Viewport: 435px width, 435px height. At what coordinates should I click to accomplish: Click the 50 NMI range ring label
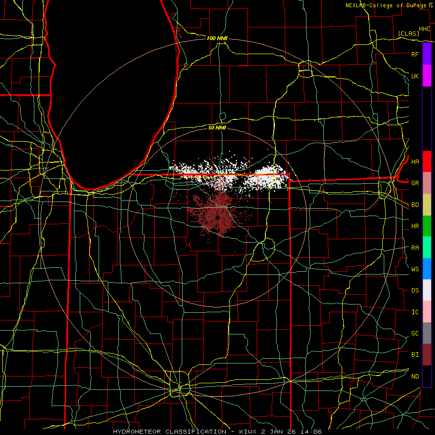[217, 128]
